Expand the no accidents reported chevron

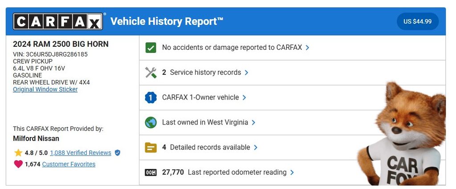pos(308,48)
